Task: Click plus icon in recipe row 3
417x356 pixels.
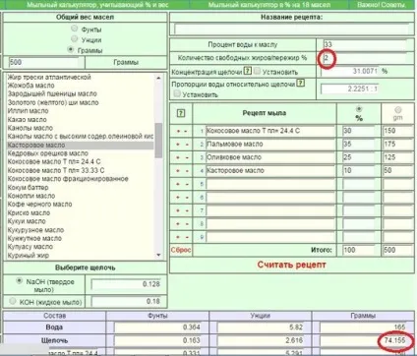Action: click(178, 157)
